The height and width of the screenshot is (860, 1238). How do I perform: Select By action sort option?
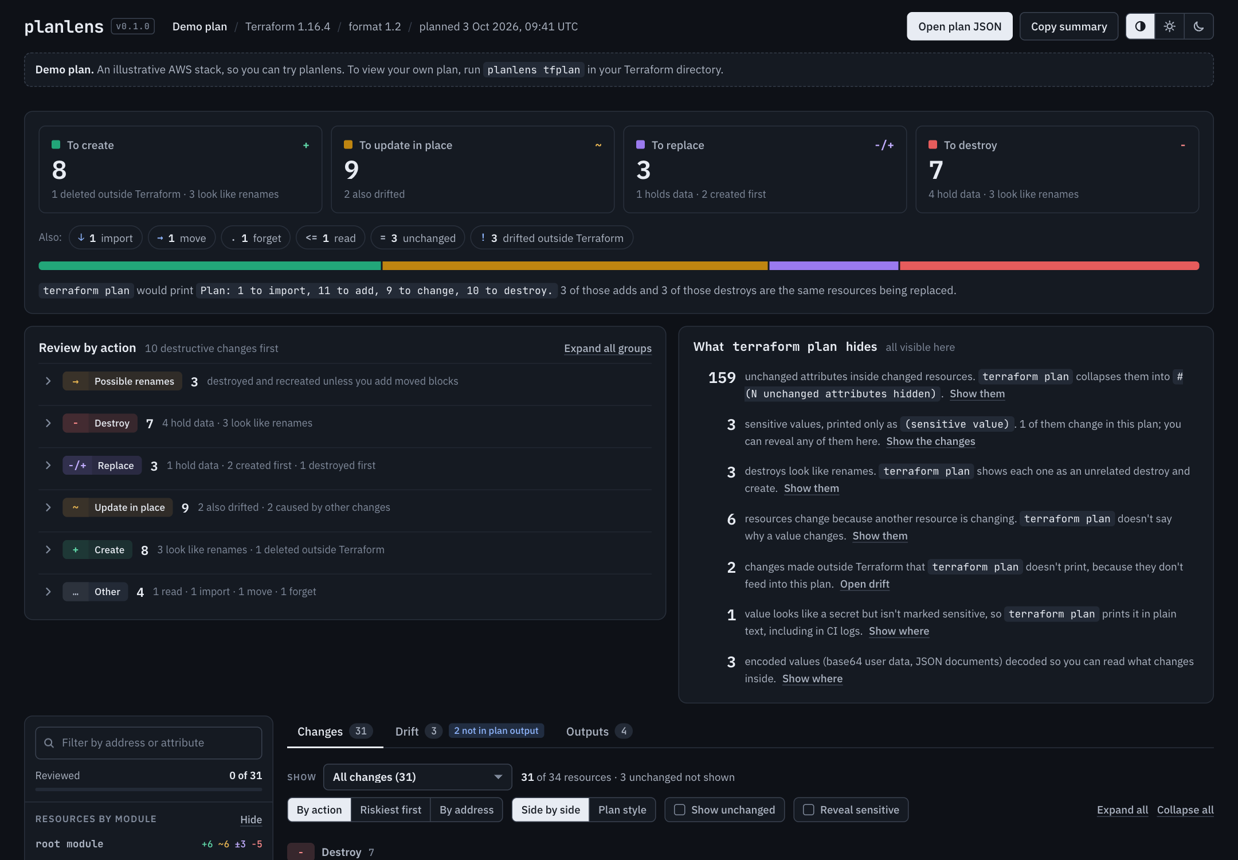coord(319,810)
